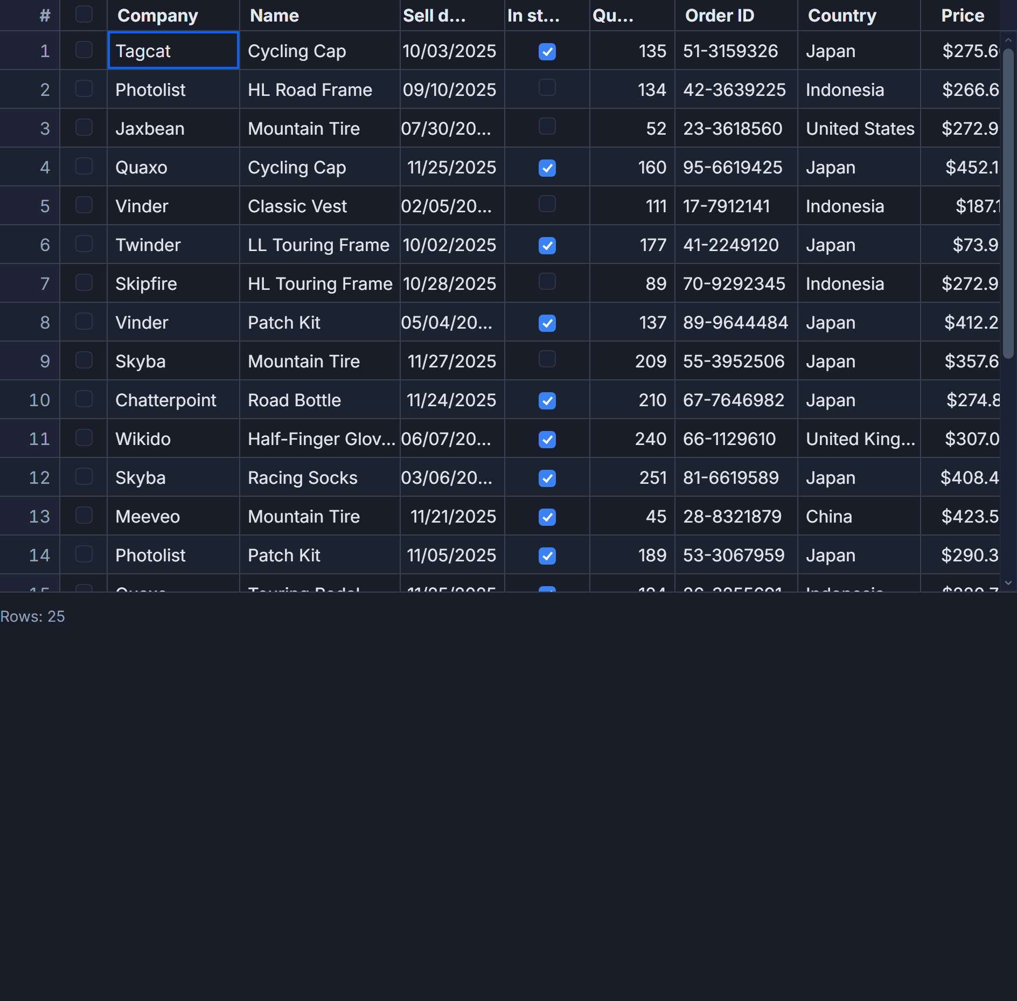Viewport: 1017px width, 1001px height.
Task: Click scrollbar up arrow
Action: [x=1008, y=40]
